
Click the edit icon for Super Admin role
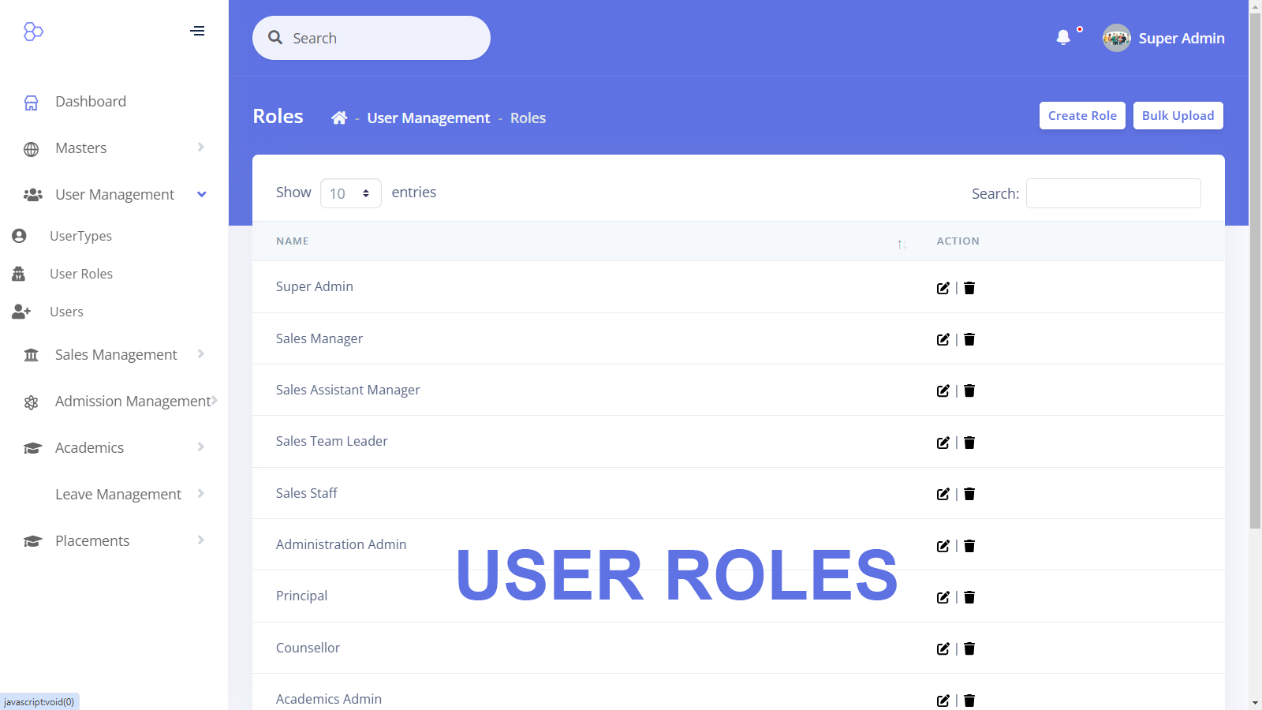pyautogui.click(x=943, y=288)
